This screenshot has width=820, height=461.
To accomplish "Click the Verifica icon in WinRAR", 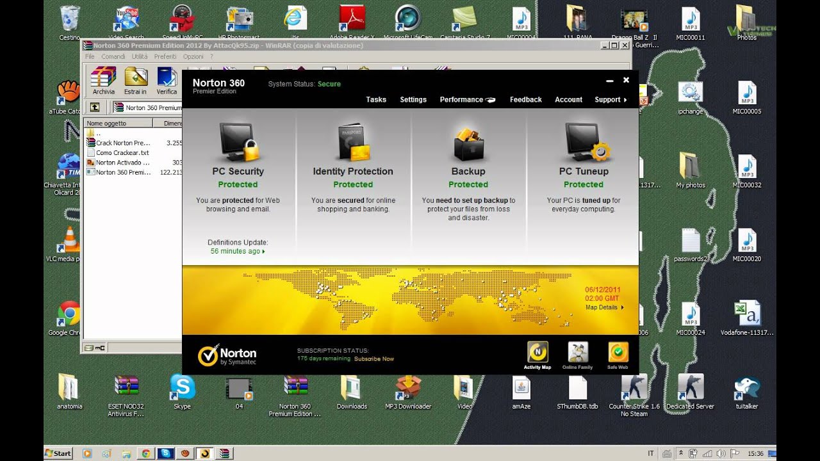I will 167,81.
